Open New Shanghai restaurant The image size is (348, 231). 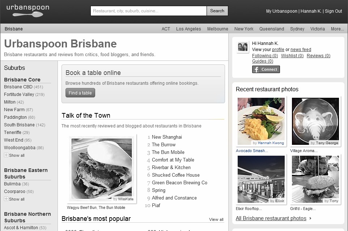pos(167,137)
